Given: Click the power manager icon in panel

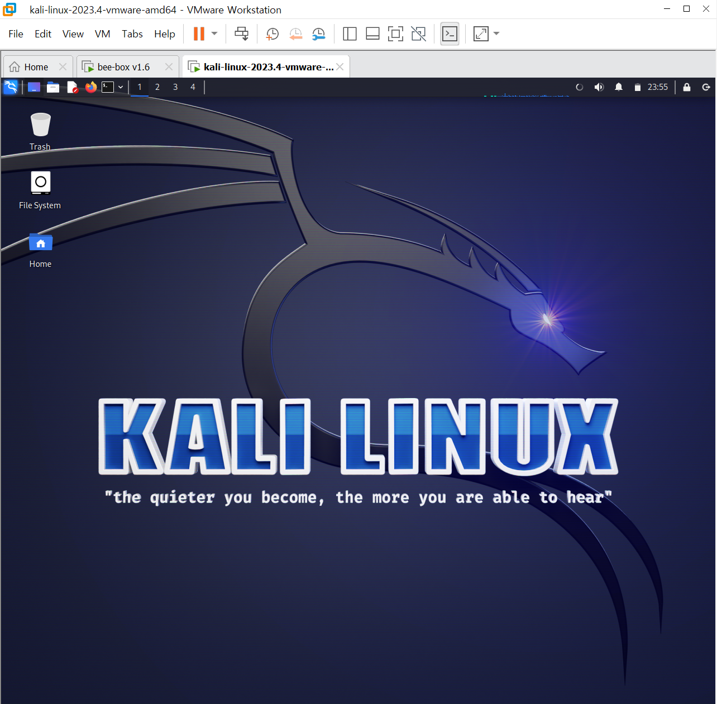Looking at the screenshot, I should tap(580, 87).
